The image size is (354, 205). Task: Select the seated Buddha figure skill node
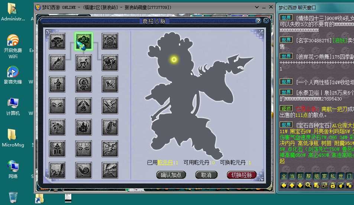tap(84, 84)
